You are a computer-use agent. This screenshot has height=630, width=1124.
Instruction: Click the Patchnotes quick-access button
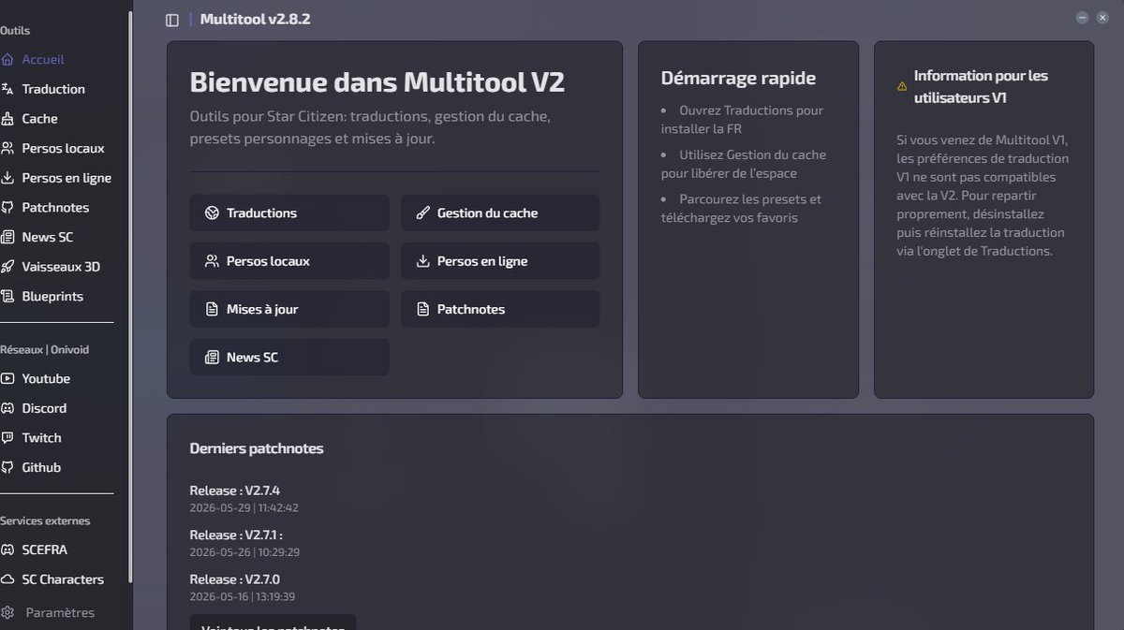[500, 309]
